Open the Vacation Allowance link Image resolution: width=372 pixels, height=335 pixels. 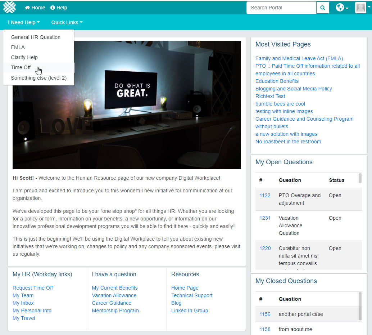coord(114,295)
